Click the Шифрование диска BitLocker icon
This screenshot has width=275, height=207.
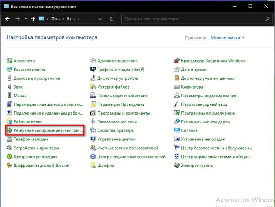9,165
